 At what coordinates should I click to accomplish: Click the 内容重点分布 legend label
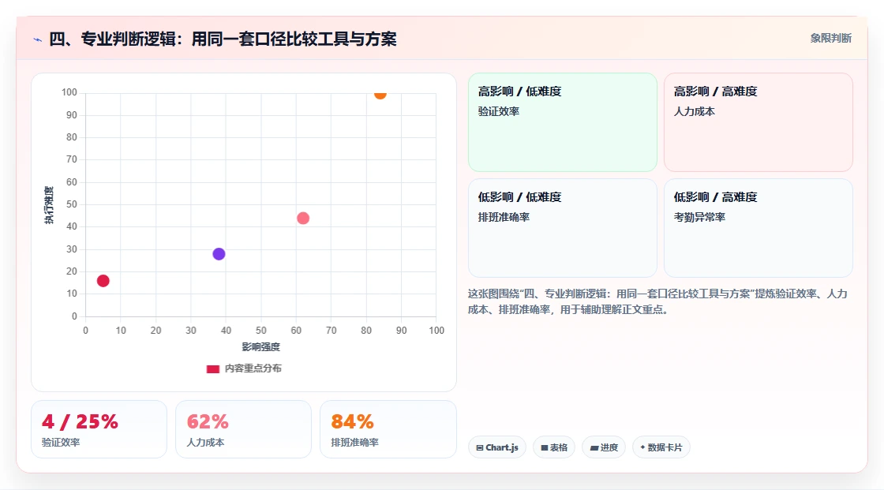[253, 368]
